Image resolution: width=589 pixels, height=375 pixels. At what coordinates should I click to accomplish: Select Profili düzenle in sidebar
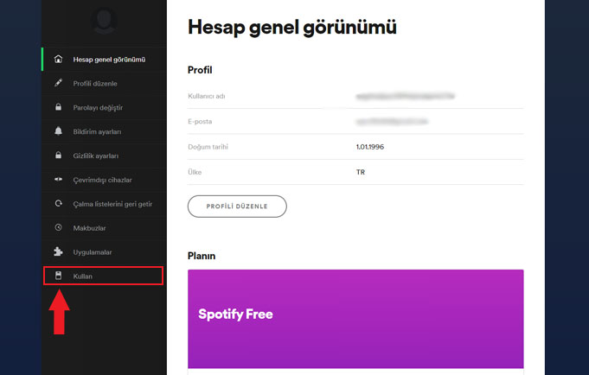coord(95,83)
